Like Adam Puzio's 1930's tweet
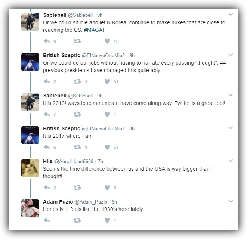This screenshot has height=239, width=247. pos(107,220)
